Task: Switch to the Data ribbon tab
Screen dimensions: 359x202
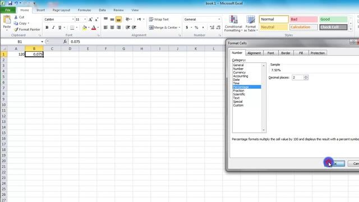Action: 102,10
